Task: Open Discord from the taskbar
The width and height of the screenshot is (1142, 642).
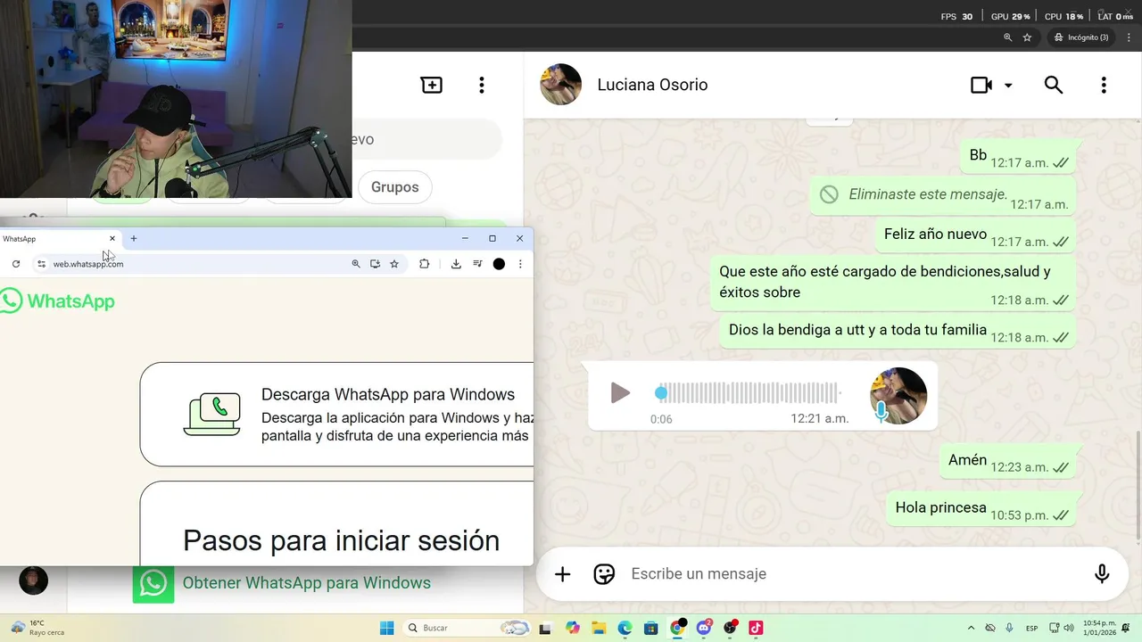Action: (704, 628)
